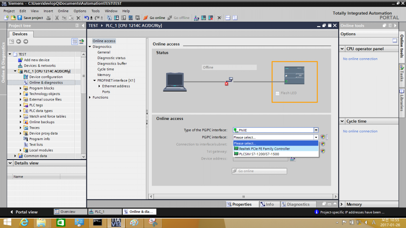Screen dimensions: 406x228
Task: Select Diagnostic status in navigation
Action: click(x=111, y=58)
